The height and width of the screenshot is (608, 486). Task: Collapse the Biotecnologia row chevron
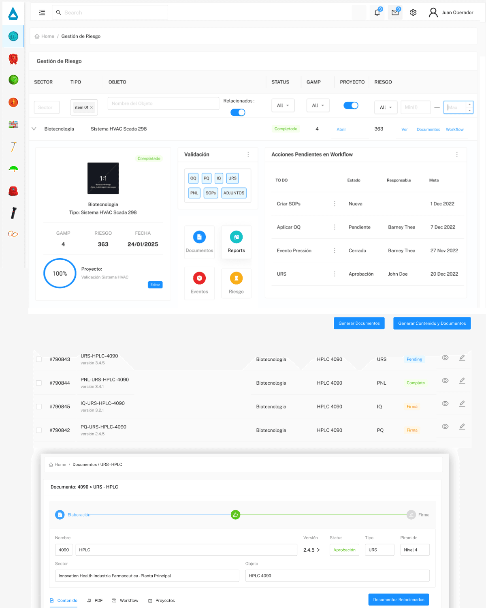(x=34, y=129)
